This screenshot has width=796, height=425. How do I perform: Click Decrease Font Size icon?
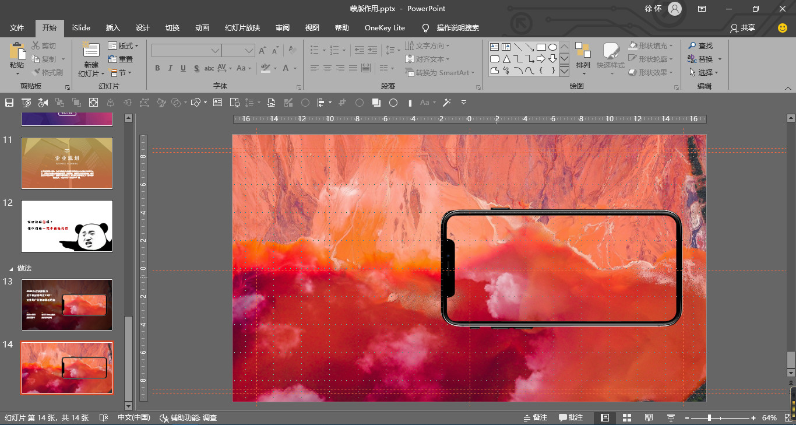coord(276,51)
